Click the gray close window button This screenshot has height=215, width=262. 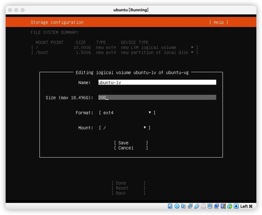tap(10, 10)
